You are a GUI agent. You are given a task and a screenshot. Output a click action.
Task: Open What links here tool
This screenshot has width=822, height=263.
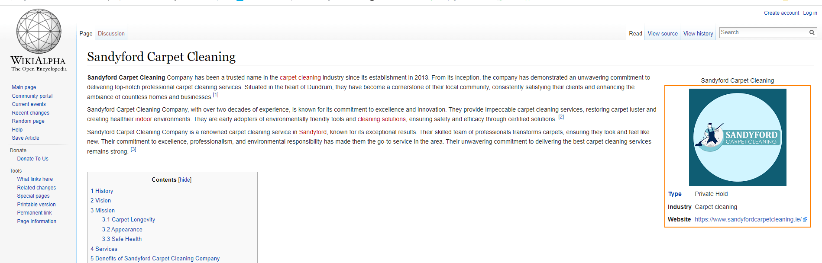click(35, 179)
